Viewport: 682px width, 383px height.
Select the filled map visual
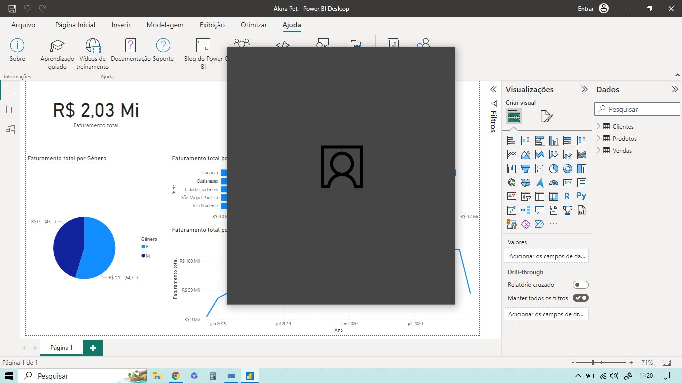click(525, 183)
